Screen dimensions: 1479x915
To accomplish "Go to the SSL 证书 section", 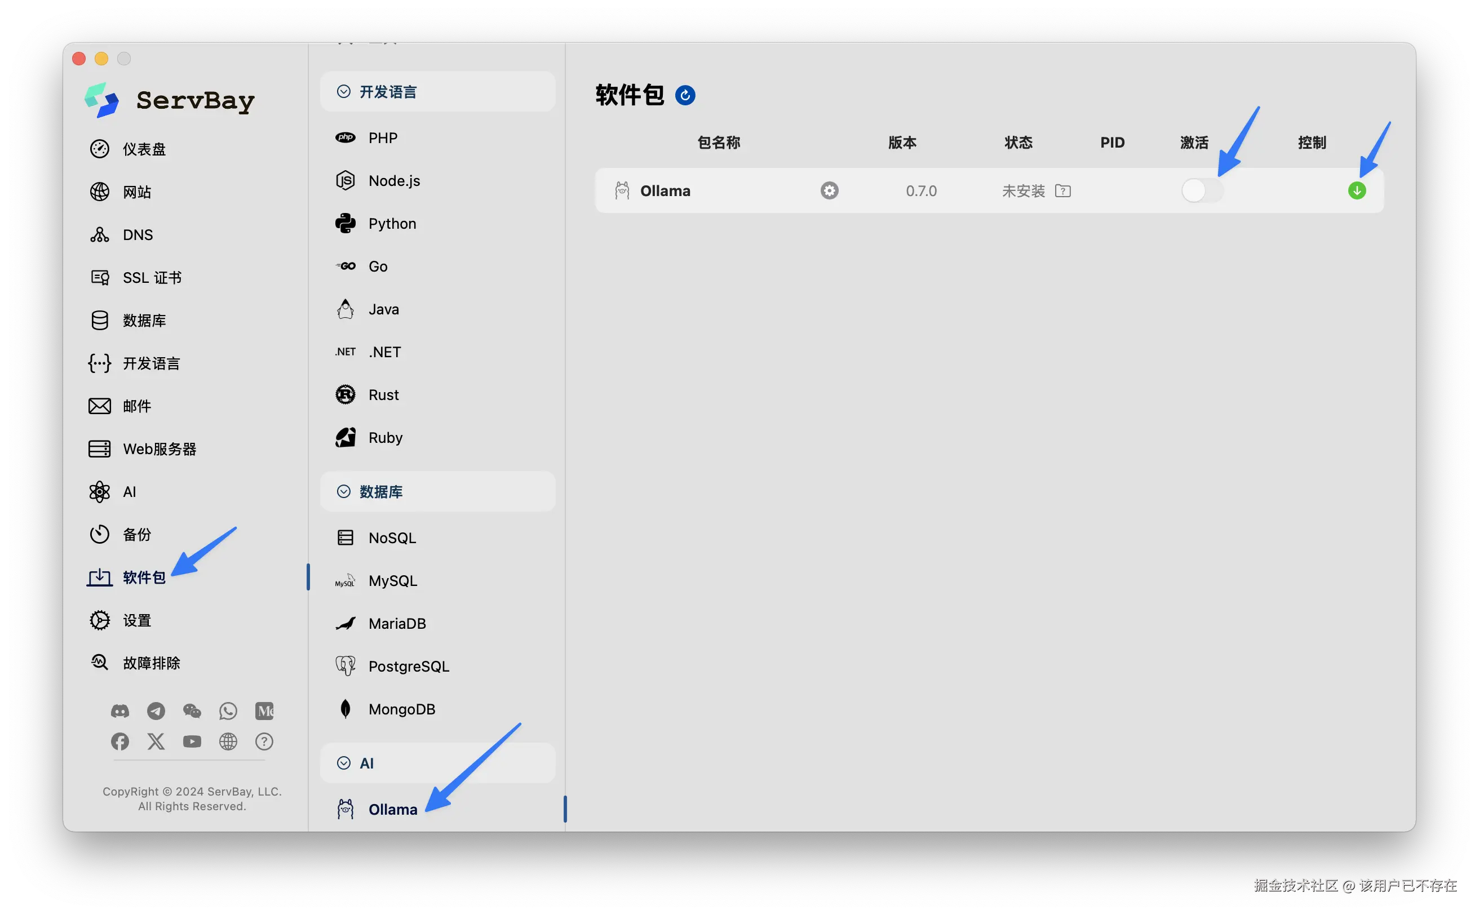I will (x=152, y=278).
